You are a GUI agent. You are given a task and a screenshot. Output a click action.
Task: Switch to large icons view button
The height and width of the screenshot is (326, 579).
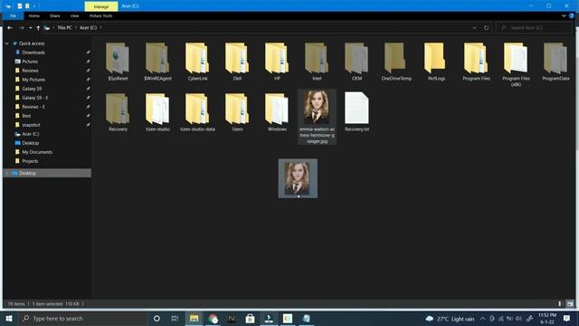[570, 304]
